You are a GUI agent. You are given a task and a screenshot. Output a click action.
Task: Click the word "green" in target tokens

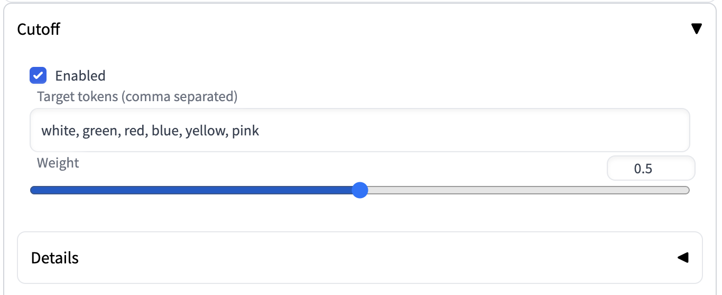100,130
